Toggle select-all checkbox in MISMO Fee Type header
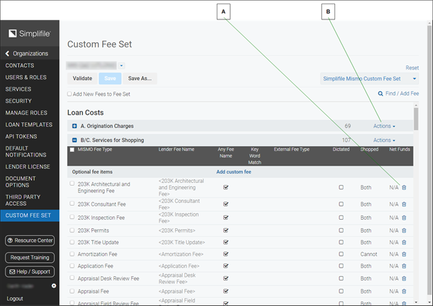 tap(72, 150)
